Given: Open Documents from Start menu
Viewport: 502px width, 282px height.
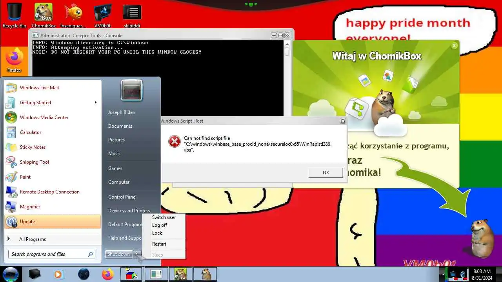Looking at the screenshot, I should [120, 126].
